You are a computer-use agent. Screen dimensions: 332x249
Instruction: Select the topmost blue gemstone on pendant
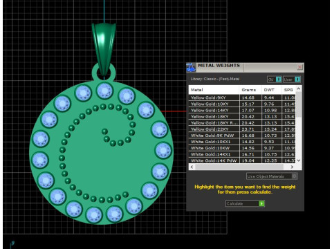point(104,91)
